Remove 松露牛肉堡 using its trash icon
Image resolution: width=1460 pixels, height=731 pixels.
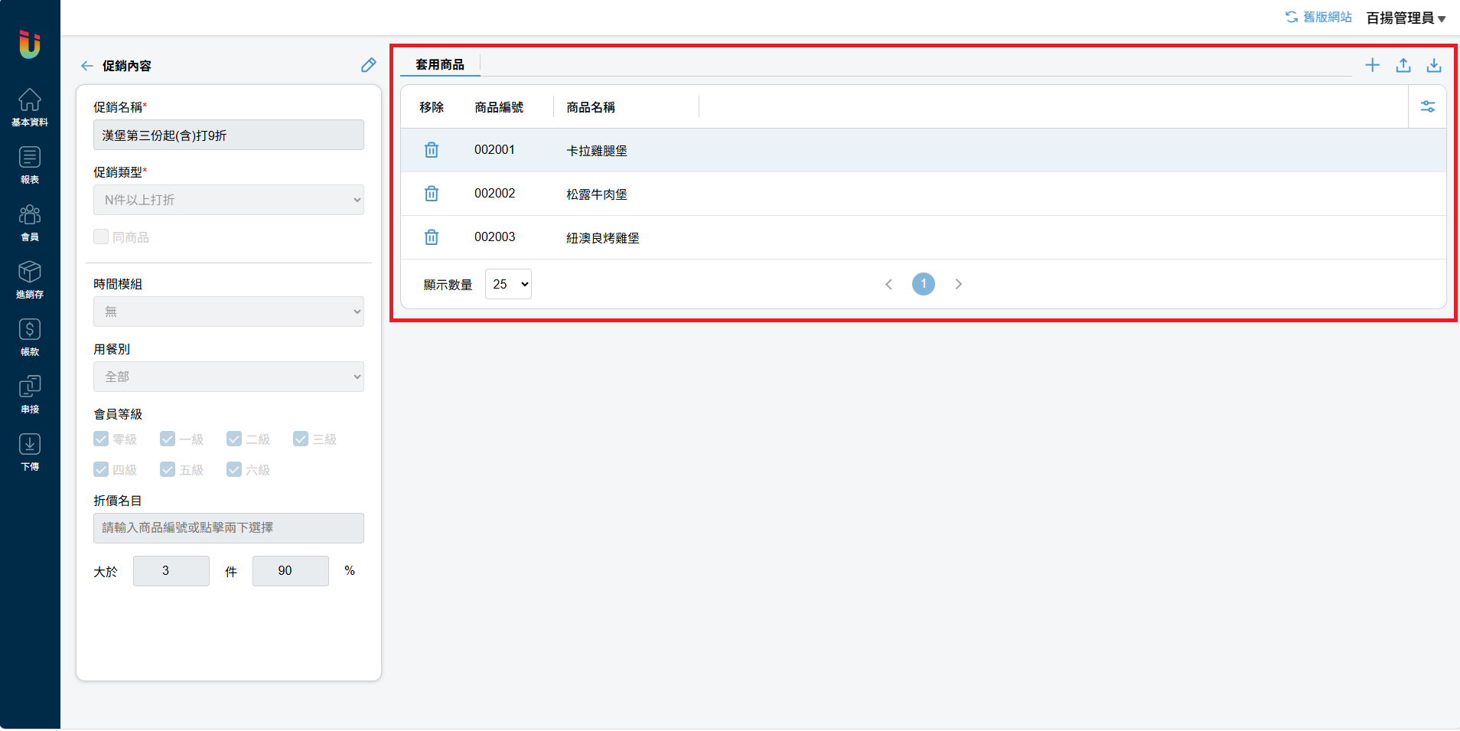coord(432,194)
